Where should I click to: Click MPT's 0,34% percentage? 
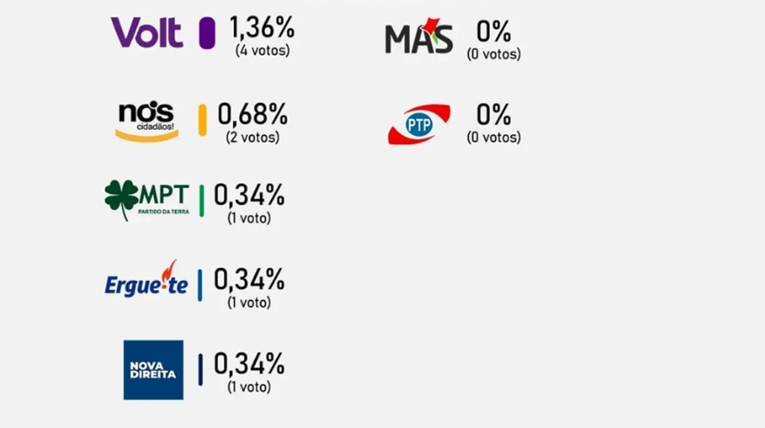pos(250,195)
